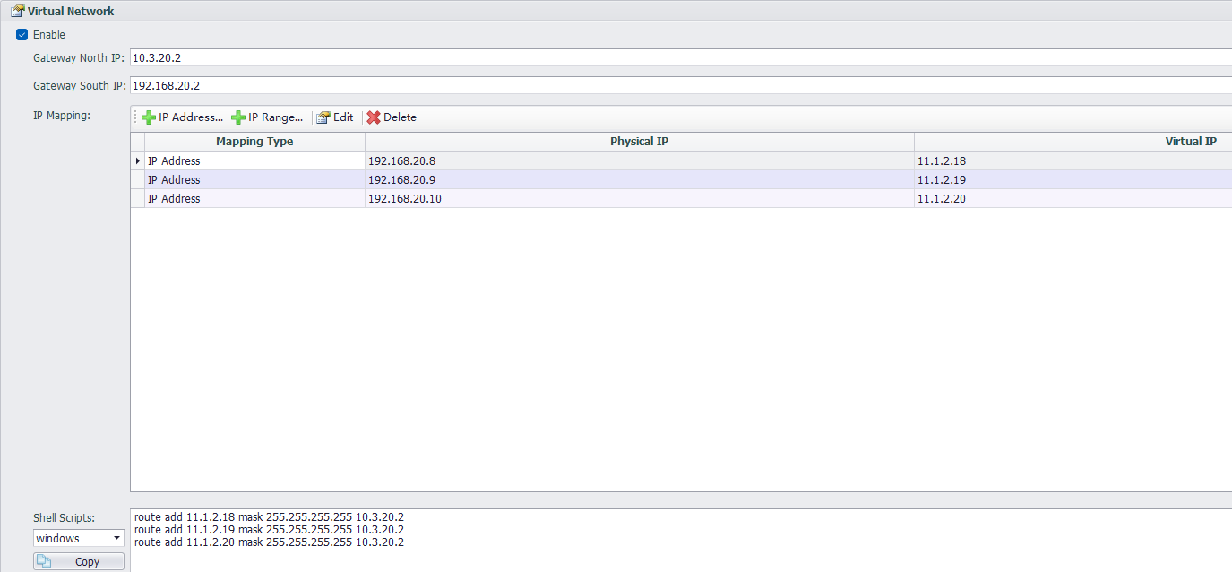Click the green plus IP Range add icon
This screenshot has height=572, width=1232.
point(238,117)
